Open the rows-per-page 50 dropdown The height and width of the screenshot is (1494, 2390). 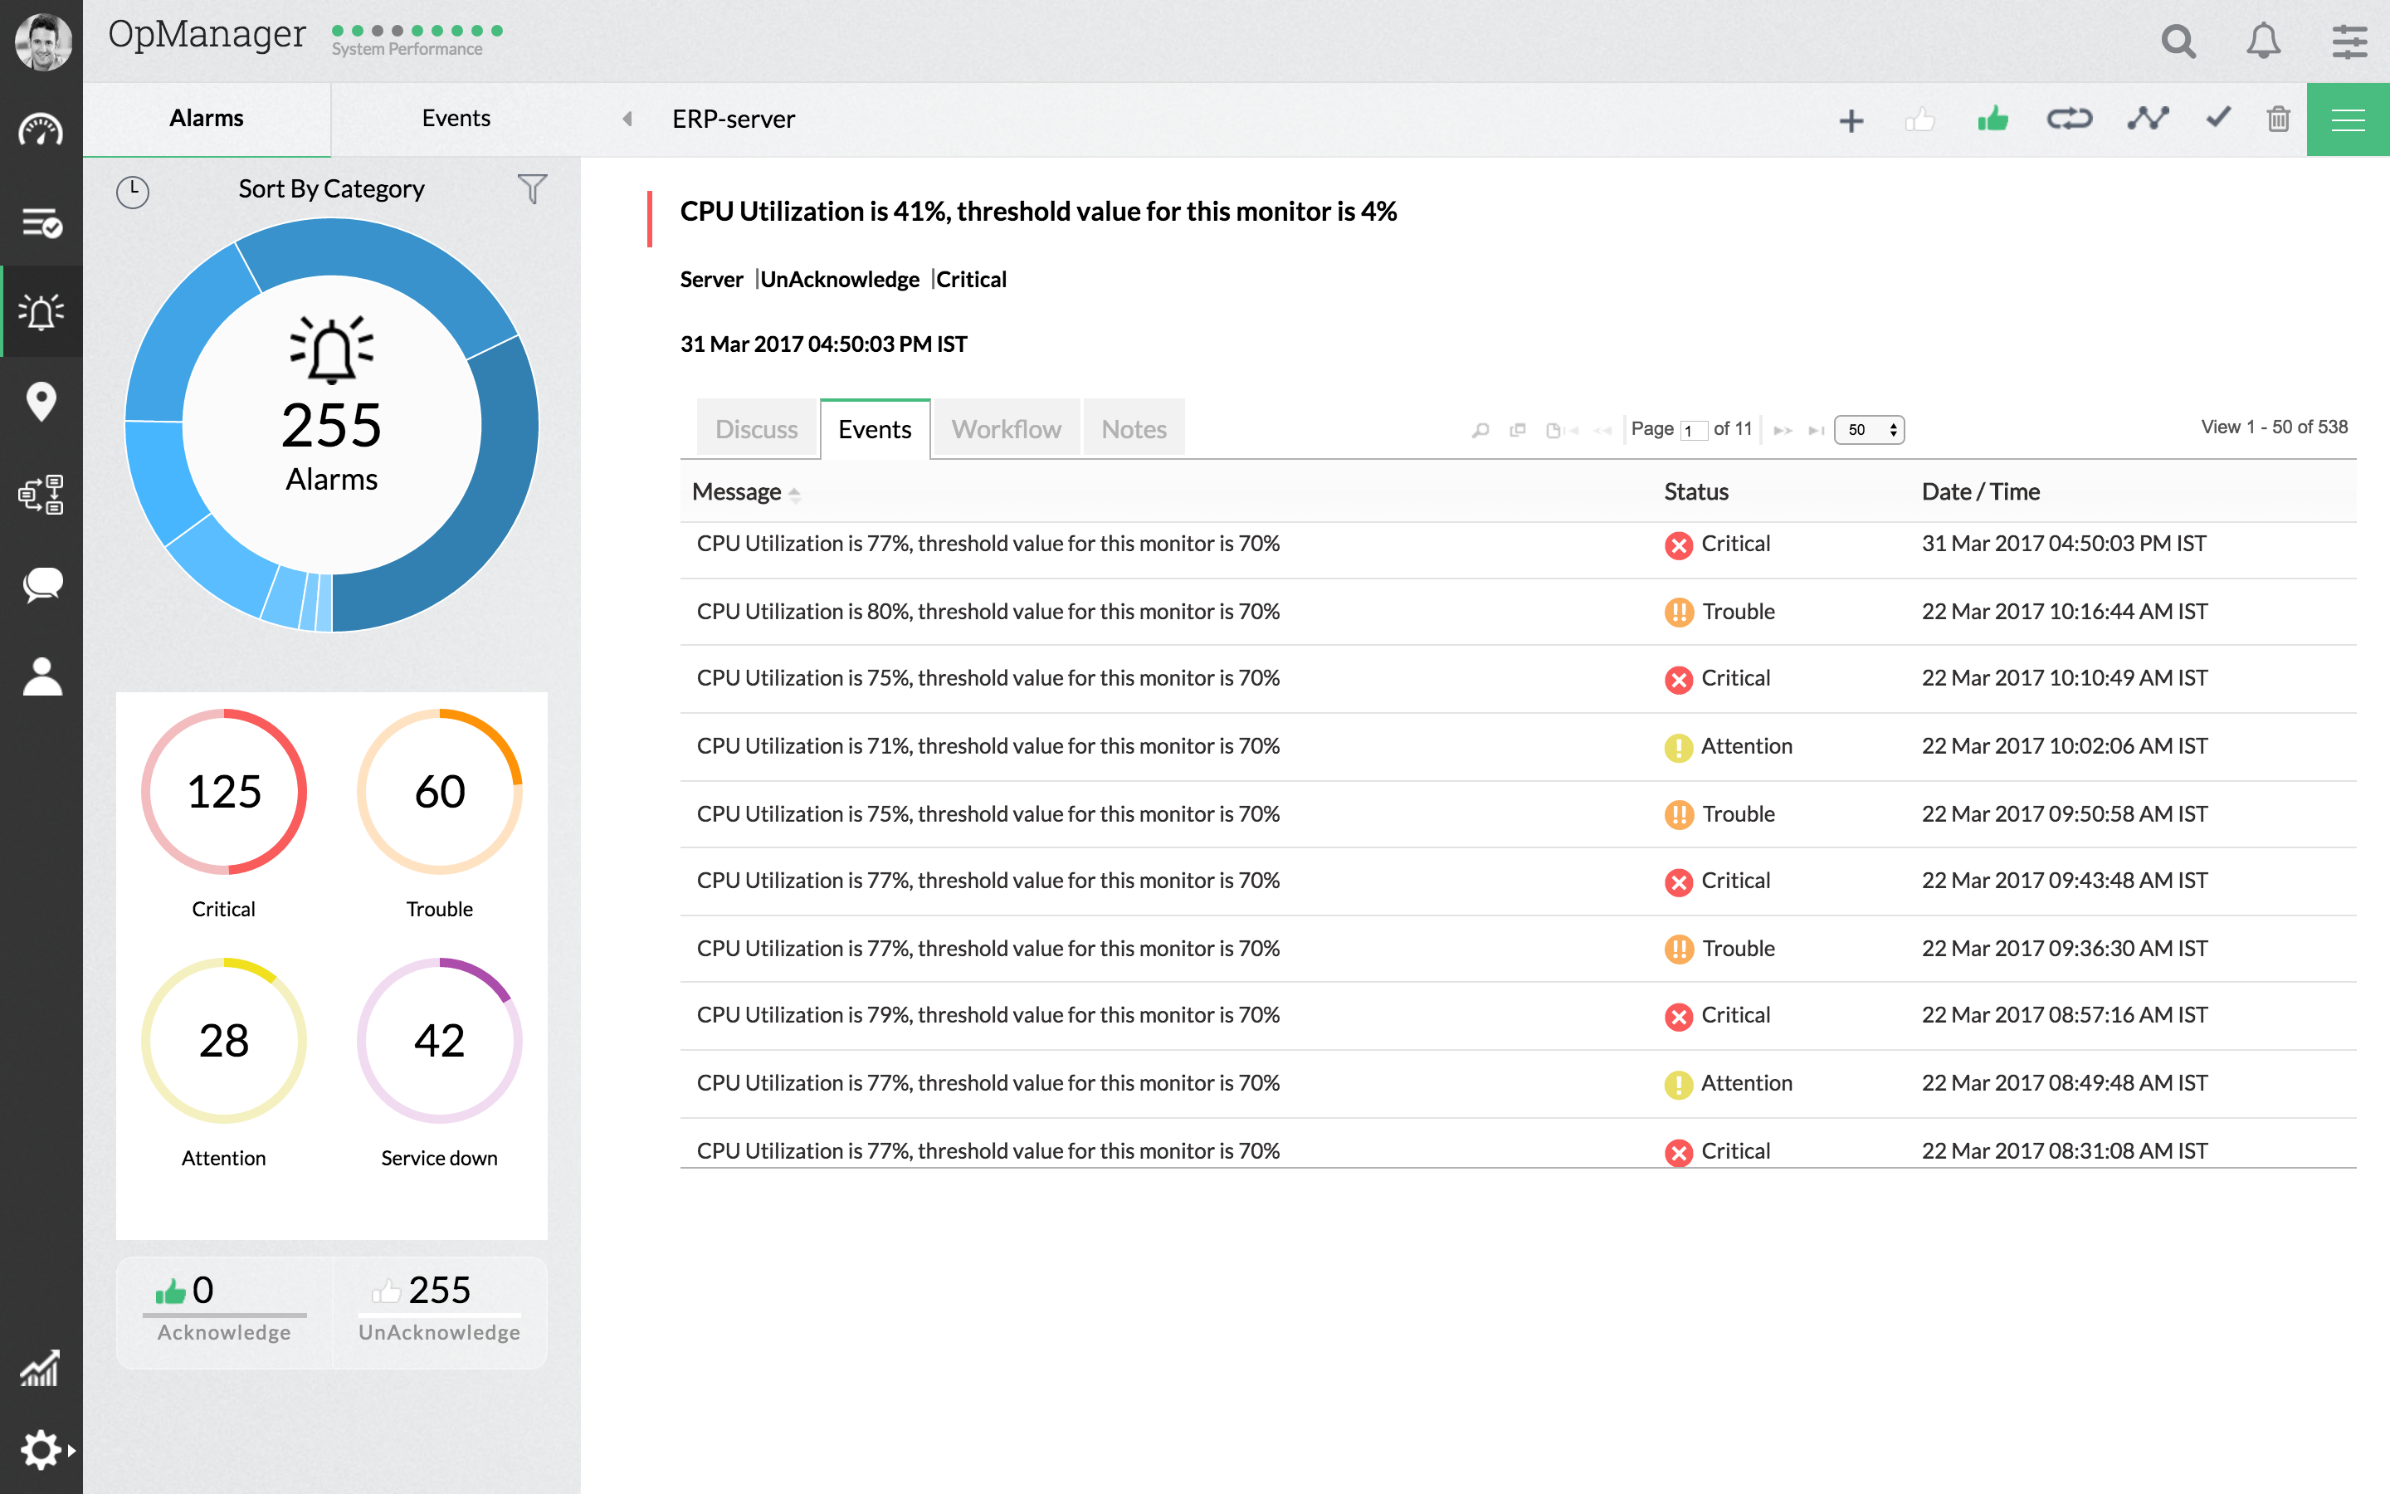coord(1869,430)
